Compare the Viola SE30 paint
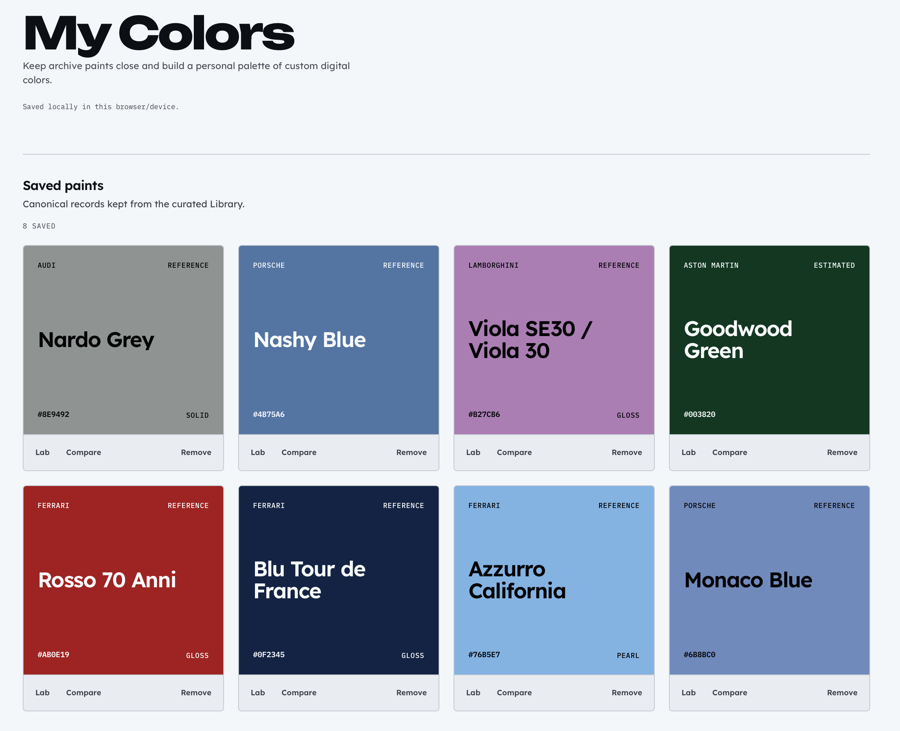Image resolution: width=900 pixels, height=731 pixels. pos(514,452)
